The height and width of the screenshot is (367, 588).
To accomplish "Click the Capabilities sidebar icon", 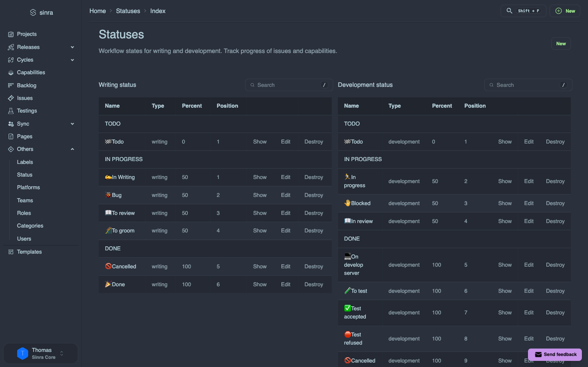I will [11, 73].
